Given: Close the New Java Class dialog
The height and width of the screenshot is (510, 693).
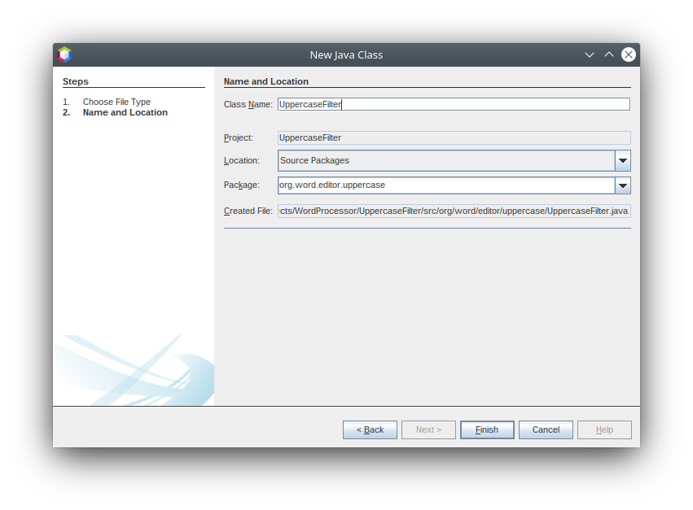Looking at the screenshot, I should coord(629,54).
